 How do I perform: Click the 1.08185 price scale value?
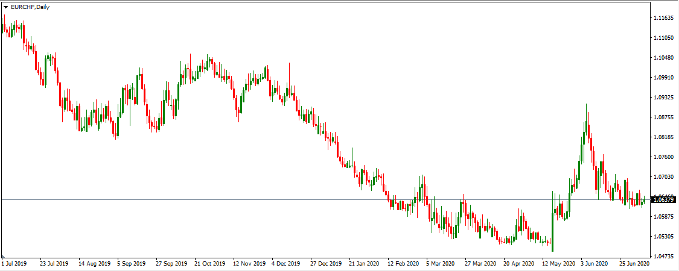[x=664, y=137]
